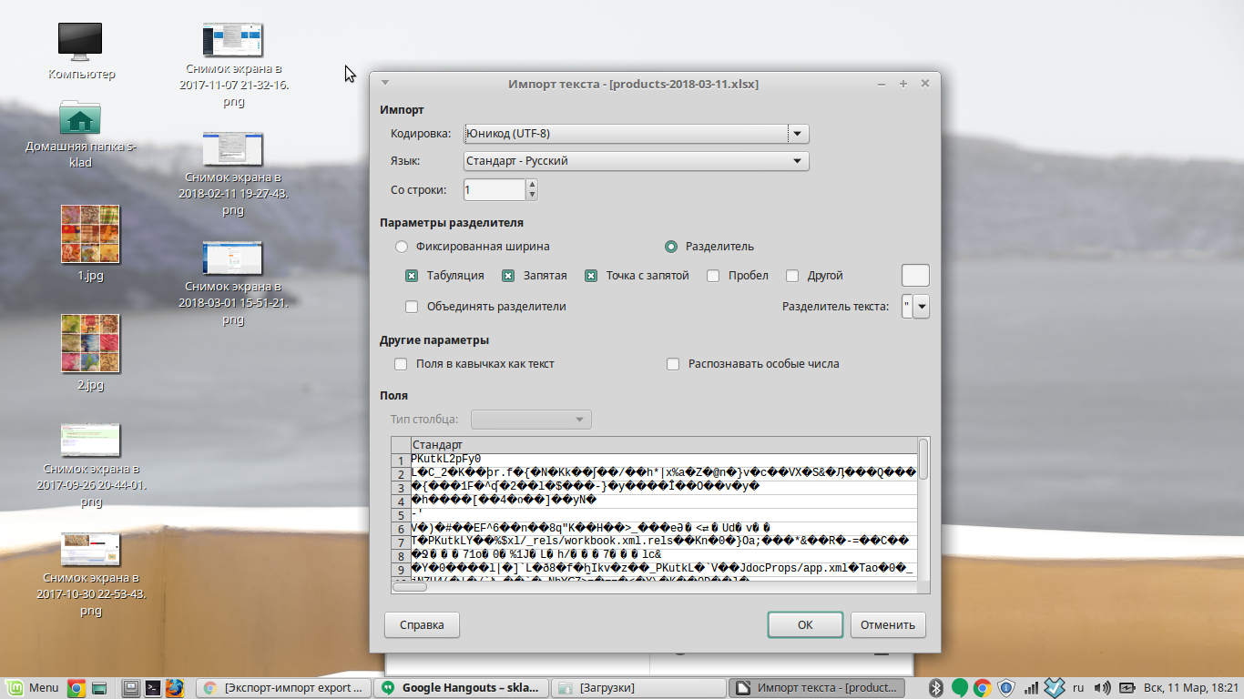
Task: Click the custom Другой separator text box
Action: pyautogui.click(x=915, y=276)
